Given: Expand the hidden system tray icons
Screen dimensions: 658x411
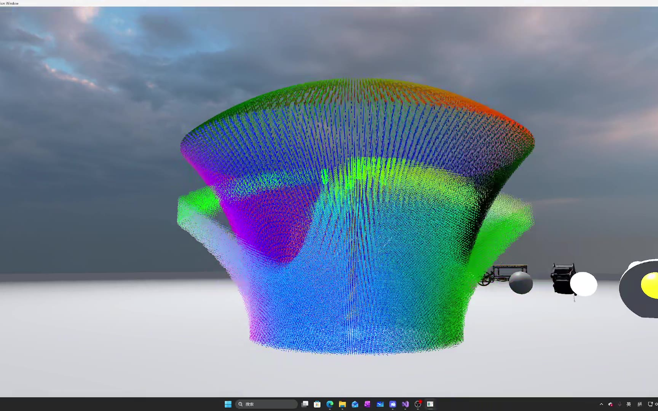Looking at the screenshot, I should 601,404.
